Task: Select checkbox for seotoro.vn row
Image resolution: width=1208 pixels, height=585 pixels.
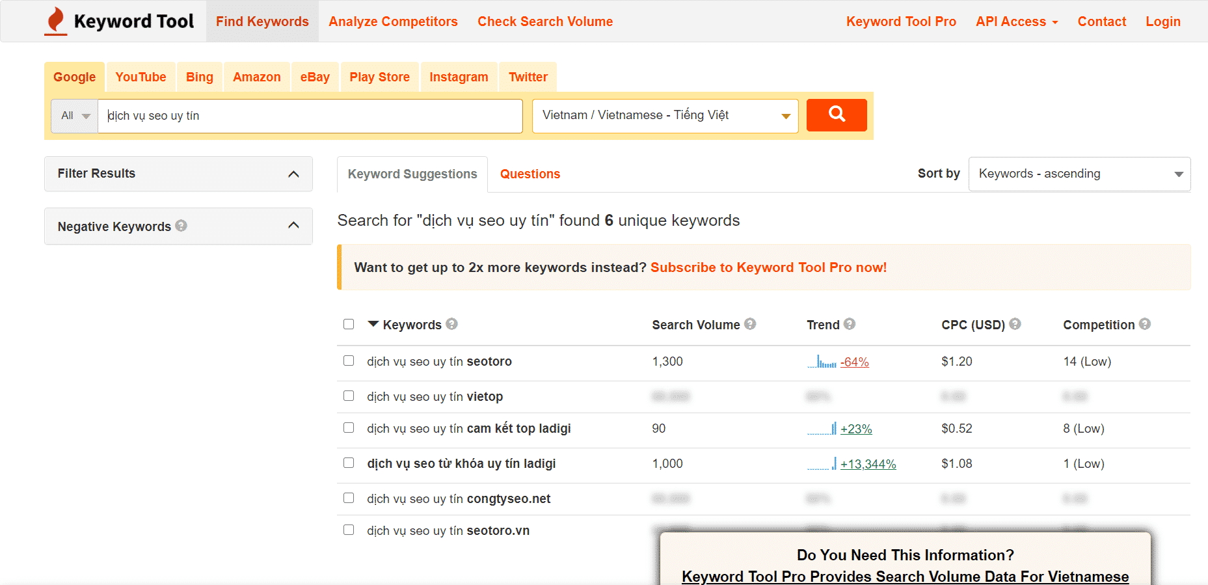Action: click(349, 530)
